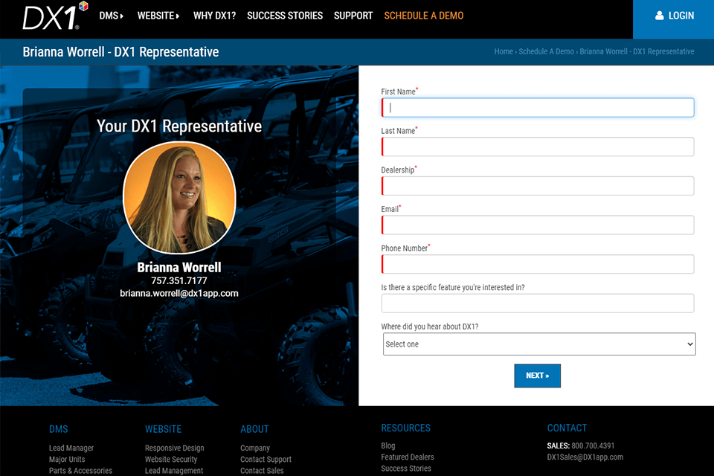The width and height of the screenshot is (714, 476).
Task: Open footer ABOUT heading link
Action: click(254, 429)
